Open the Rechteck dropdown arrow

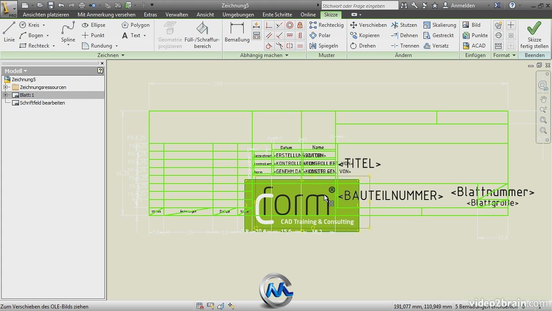point(53,46)
